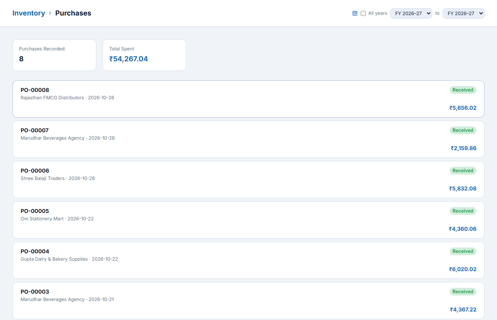The image size is (497, 320).
Task: Click the Received badge on PO-00005
Action: 463,211
